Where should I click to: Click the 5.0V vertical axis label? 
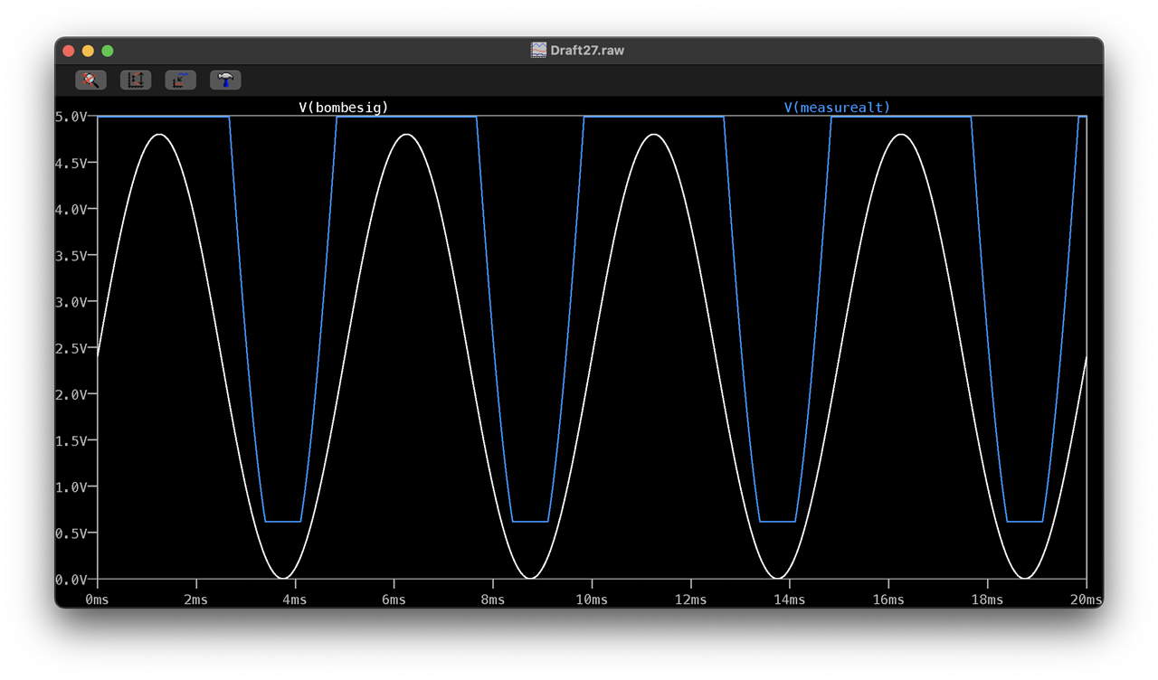(71, 117)
